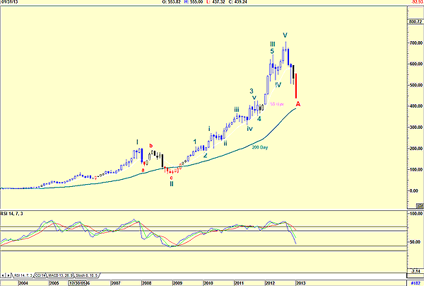
Task: Click the 12/30/05 date marker on time axis
Action: (x=78, y=282)
